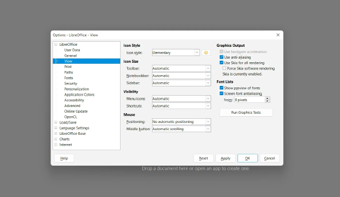Select Print in the options tree
The width and height of the screenshot is (340, 197).
68,67
